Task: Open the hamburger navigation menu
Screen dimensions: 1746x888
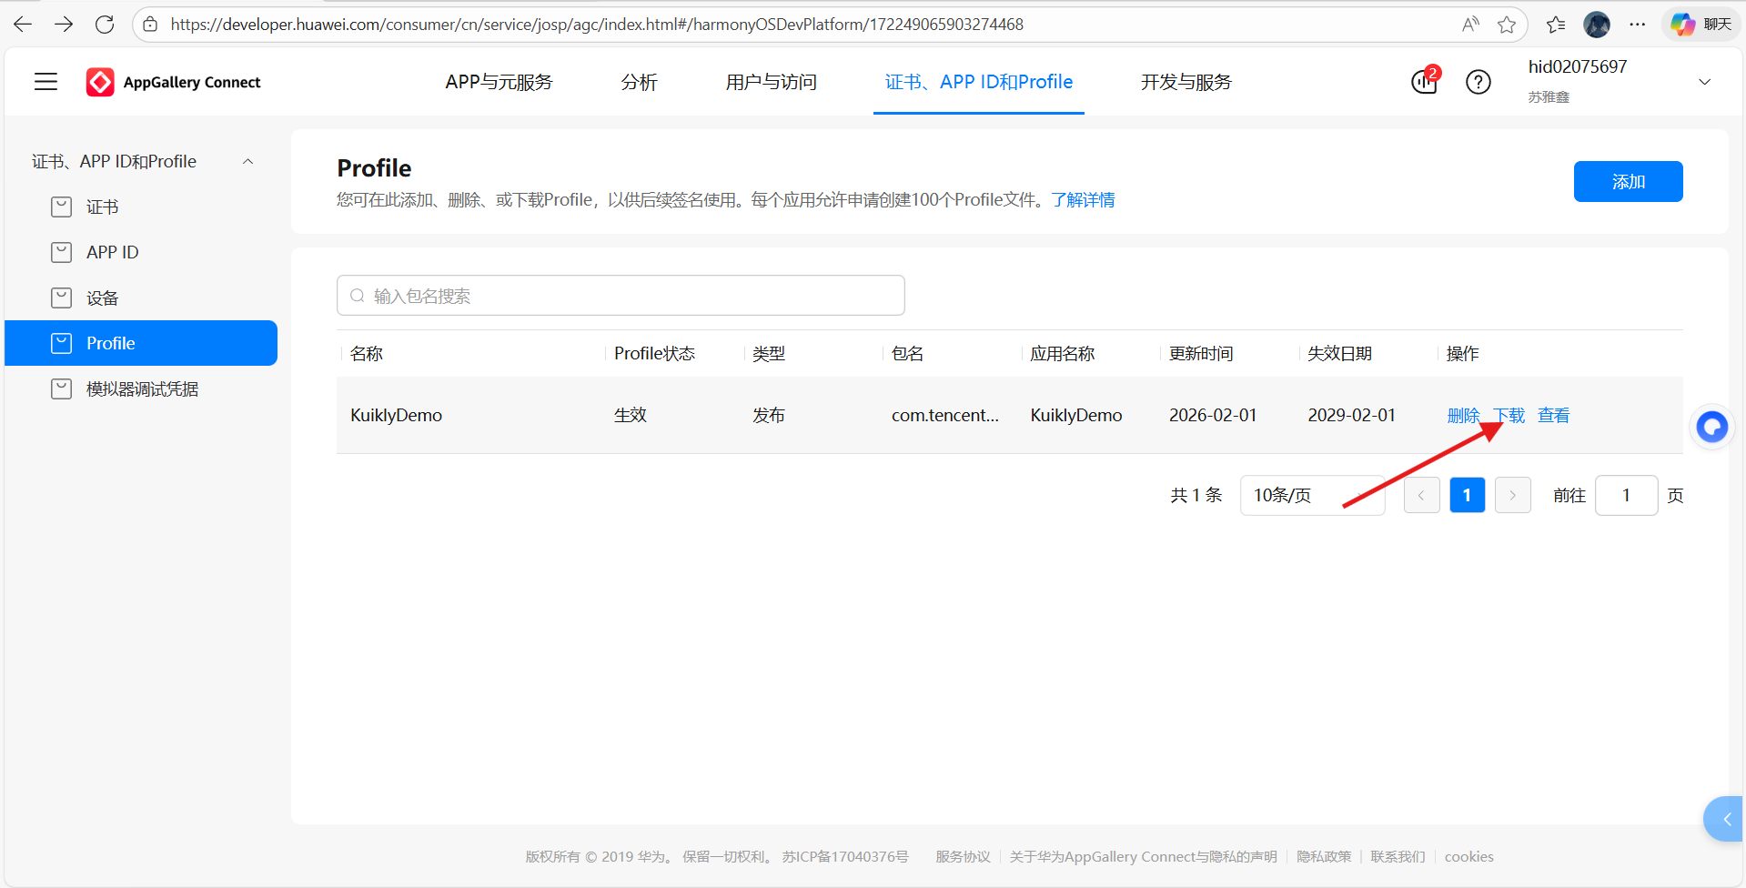Action: pos(45,81)
